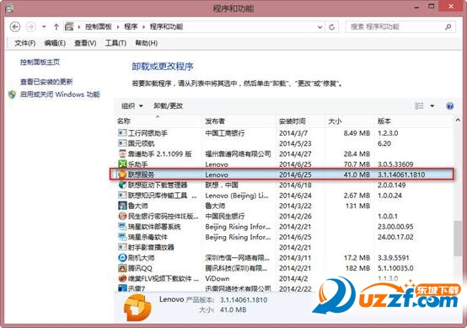Select 联想知识库传输工具 icon

point(122,195)
